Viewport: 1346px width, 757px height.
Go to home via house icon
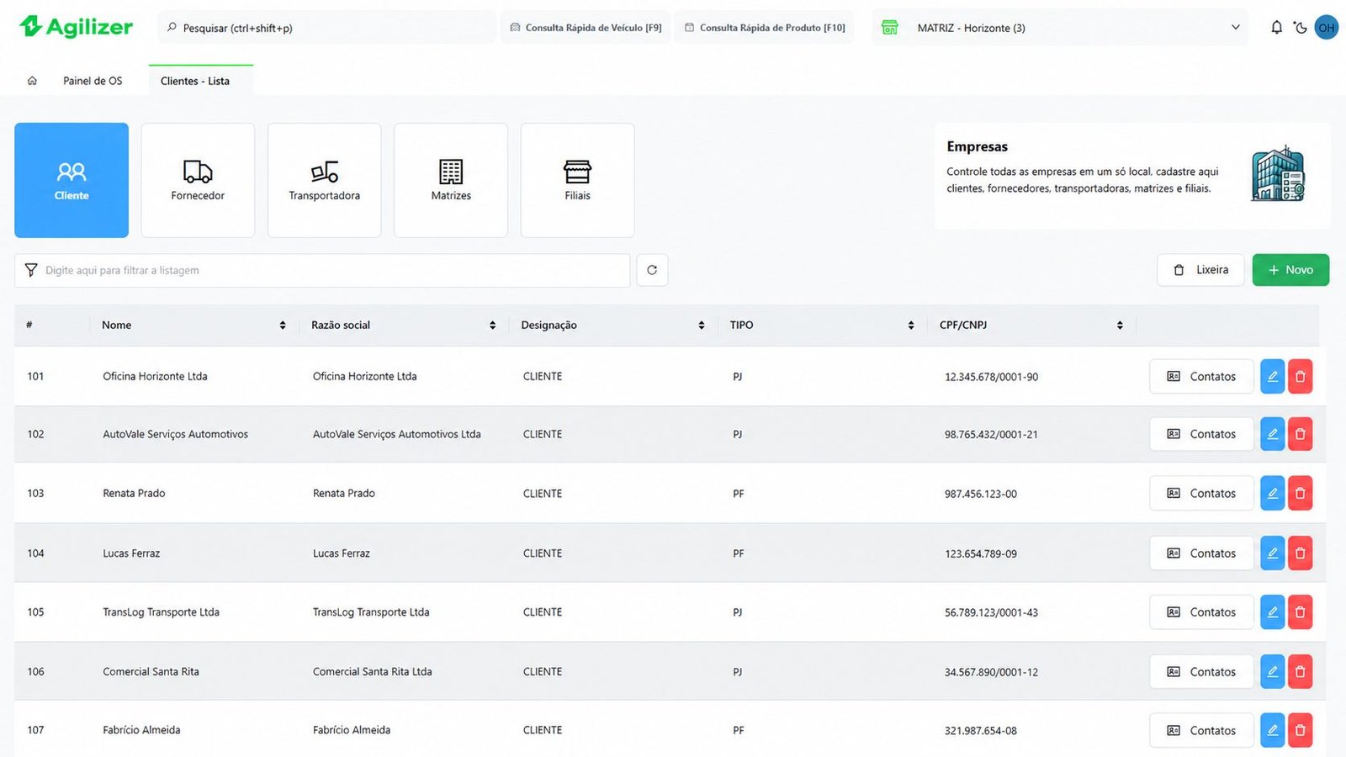(x=32, y=81)
